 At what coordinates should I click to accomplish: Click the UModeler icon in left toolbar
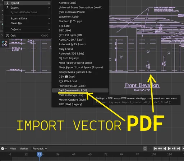(5, 43)
